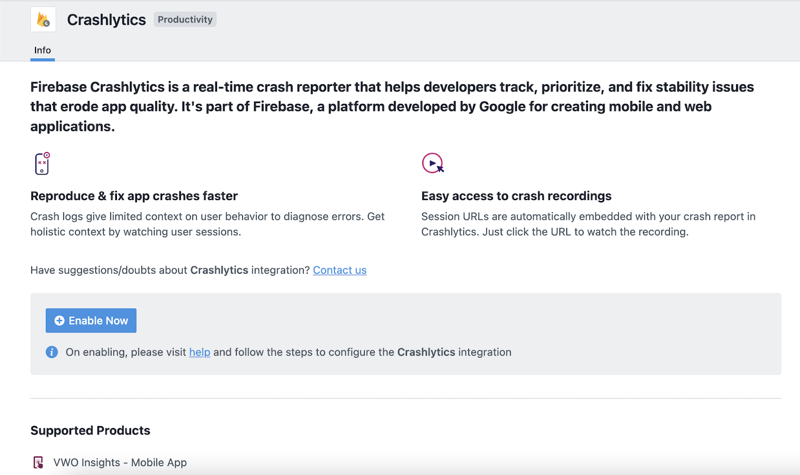Click the Crashlytics page title

click(106, 19)
